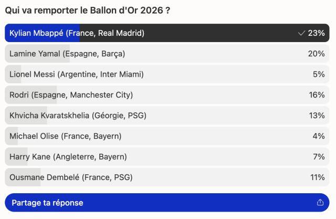Click the checkmark icon beside 23%
The image size is (336, 219).
pyautogui.click(x=301, y=33)
